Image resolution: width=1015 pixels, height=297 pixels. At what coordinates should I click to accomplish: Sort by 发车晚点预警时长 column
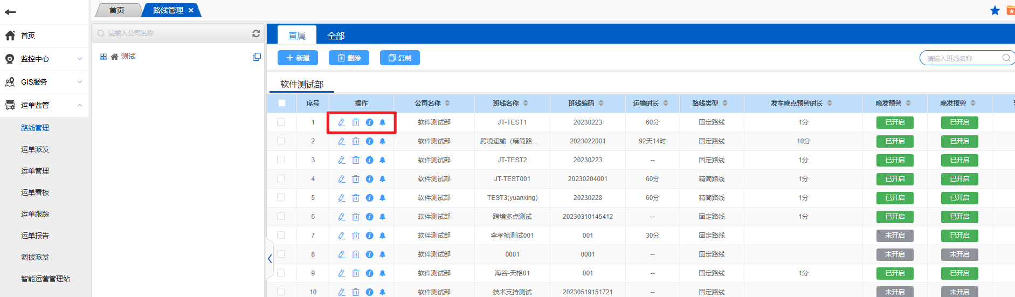tap(830, 103)
